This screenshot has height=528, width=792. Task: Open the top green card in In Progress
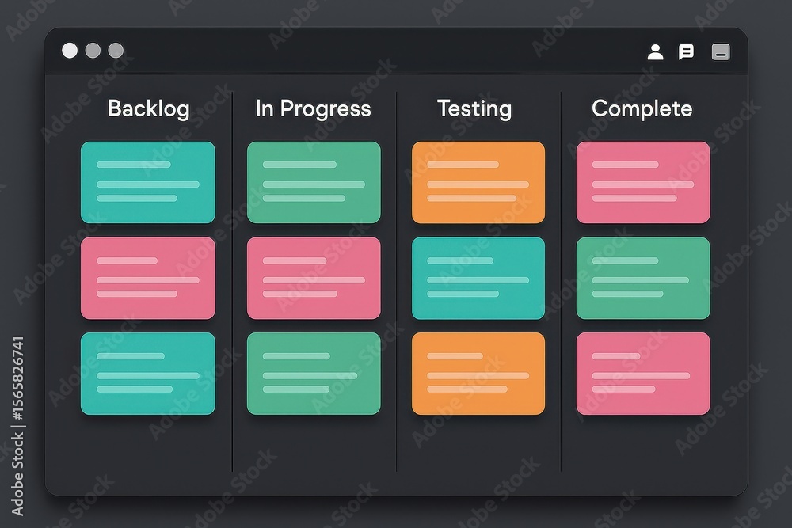click(x=314, y=182)
